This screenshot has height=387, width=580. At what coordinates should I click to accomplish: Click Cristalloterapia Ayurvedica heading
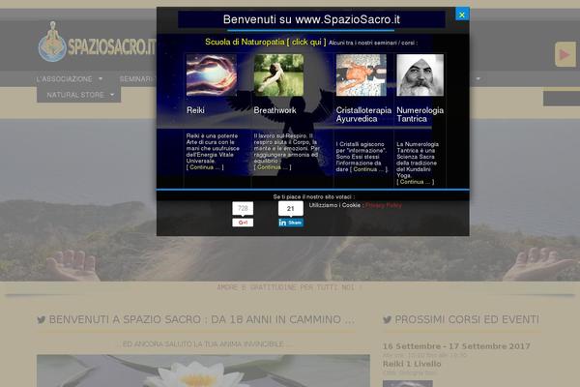point(363,114)
